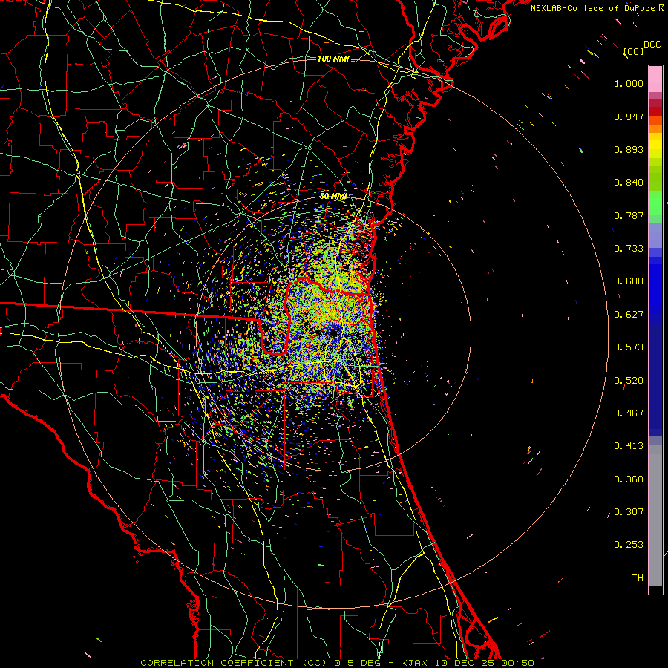668x668 pixels.
Task: Click the NEXLAB-College of DuPage label
Action: coord(592,8)
